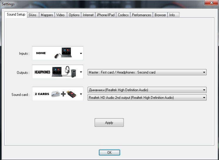Click the USB sound stick icon
Image resolution: width=219 pixels, height=160 pixels.
(71, 94)
